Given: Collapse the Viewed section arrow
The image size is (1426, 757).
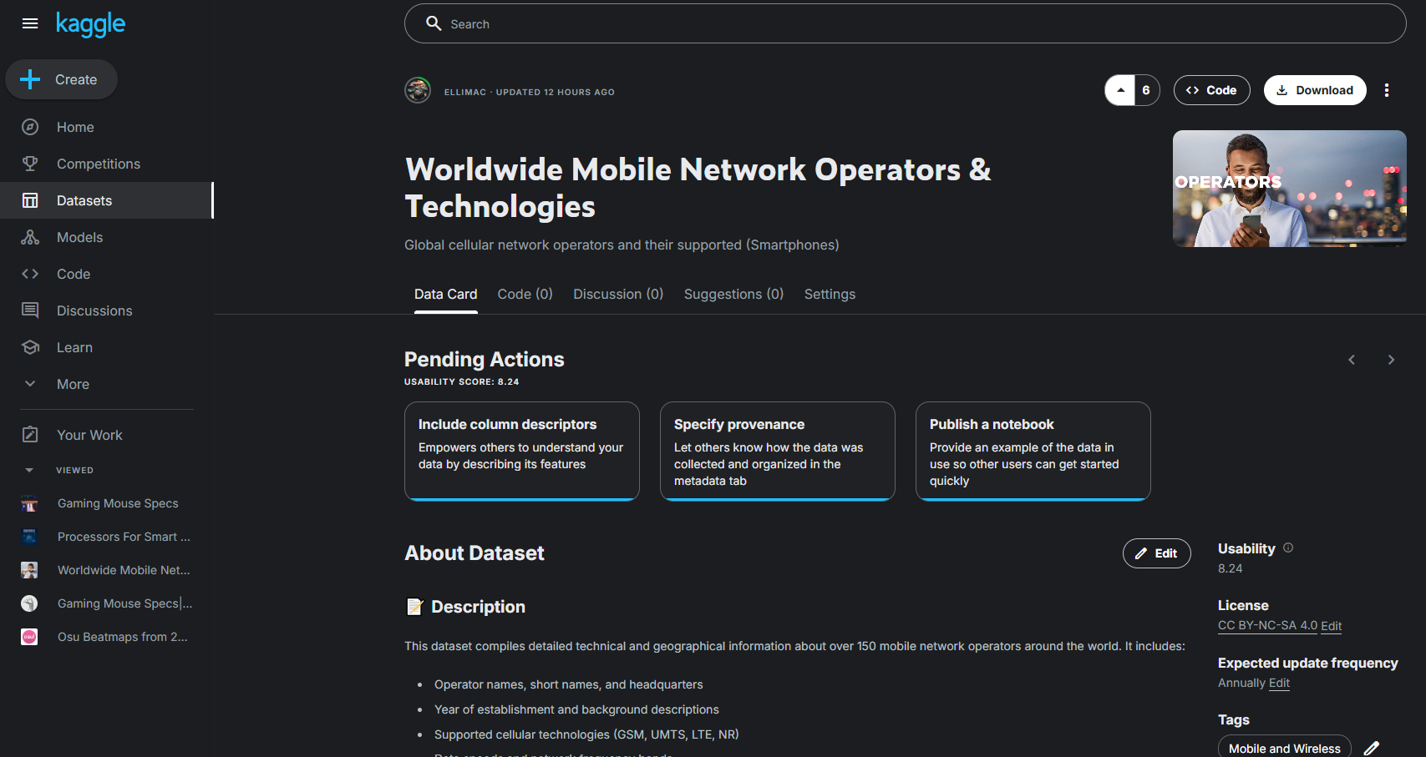Looking at the screenshot, I should tap(29, 470).
